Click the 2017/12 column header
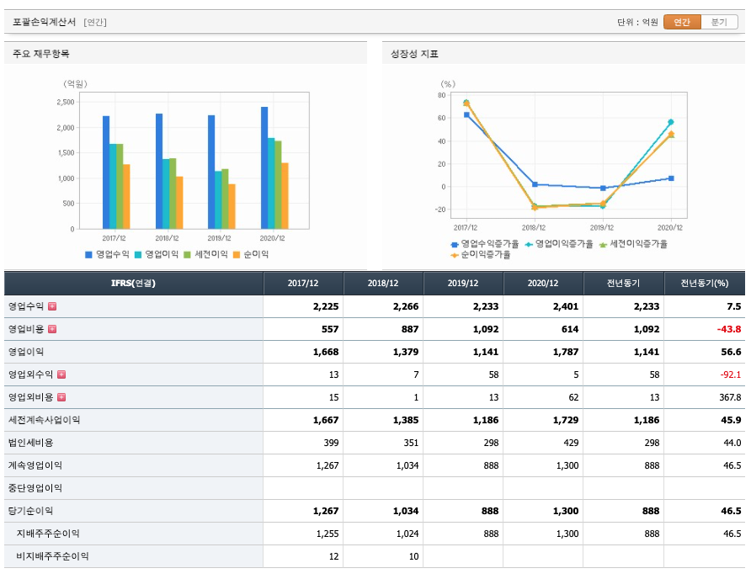The height and width of the screenshot is (579, 751). coord(303,283)
